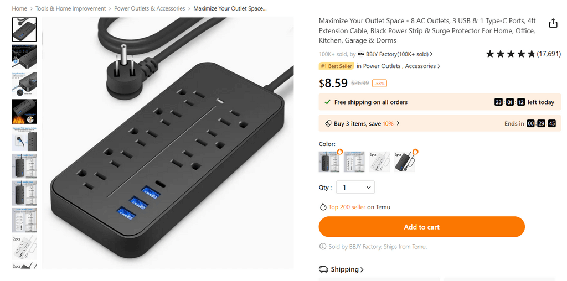Open Power Outlets & Accessories breadcrumb

(150, 8)
